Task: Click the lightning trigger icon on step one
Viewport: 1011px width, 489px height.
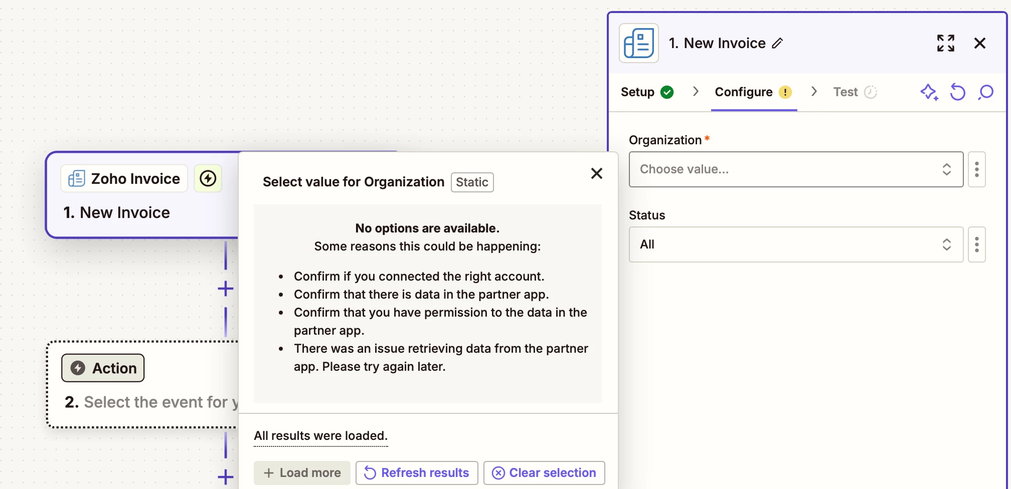Action: 208,178
